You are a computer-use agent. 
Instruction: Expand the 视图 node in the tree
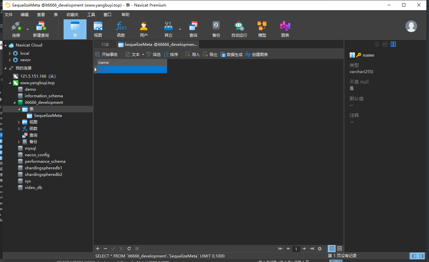(19, 122)
